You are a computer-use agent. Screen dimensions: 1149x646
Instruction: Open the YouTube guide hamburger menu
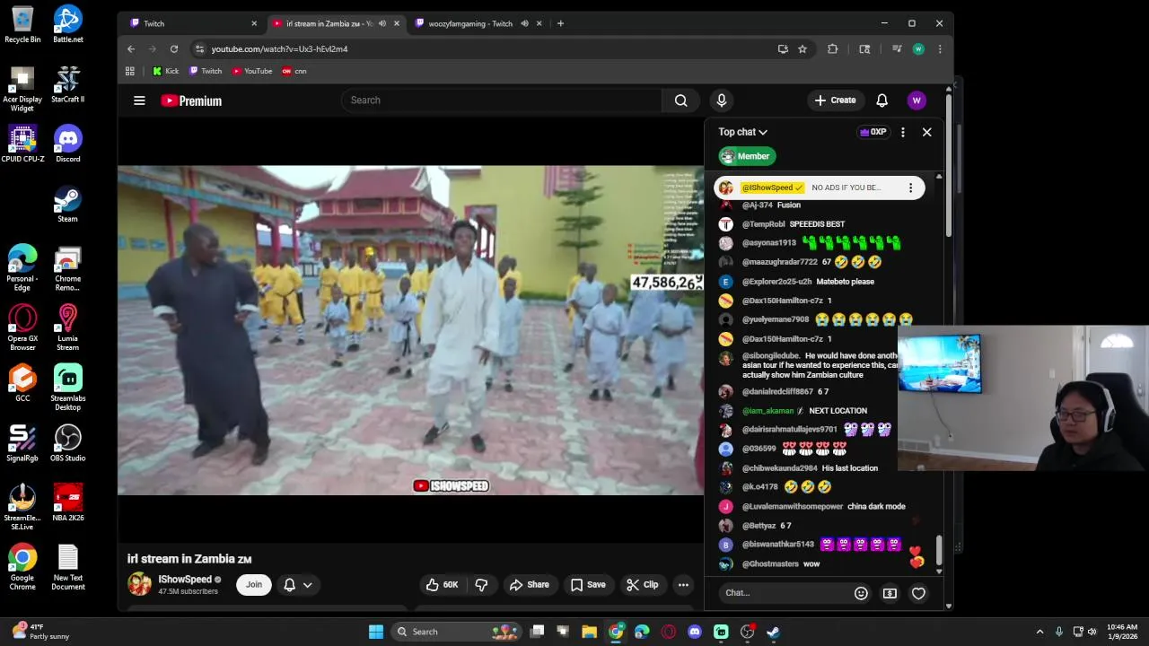139,100
